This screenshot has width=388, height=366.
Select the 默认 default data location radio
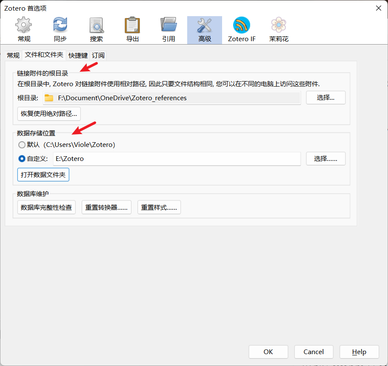(22, 145)
